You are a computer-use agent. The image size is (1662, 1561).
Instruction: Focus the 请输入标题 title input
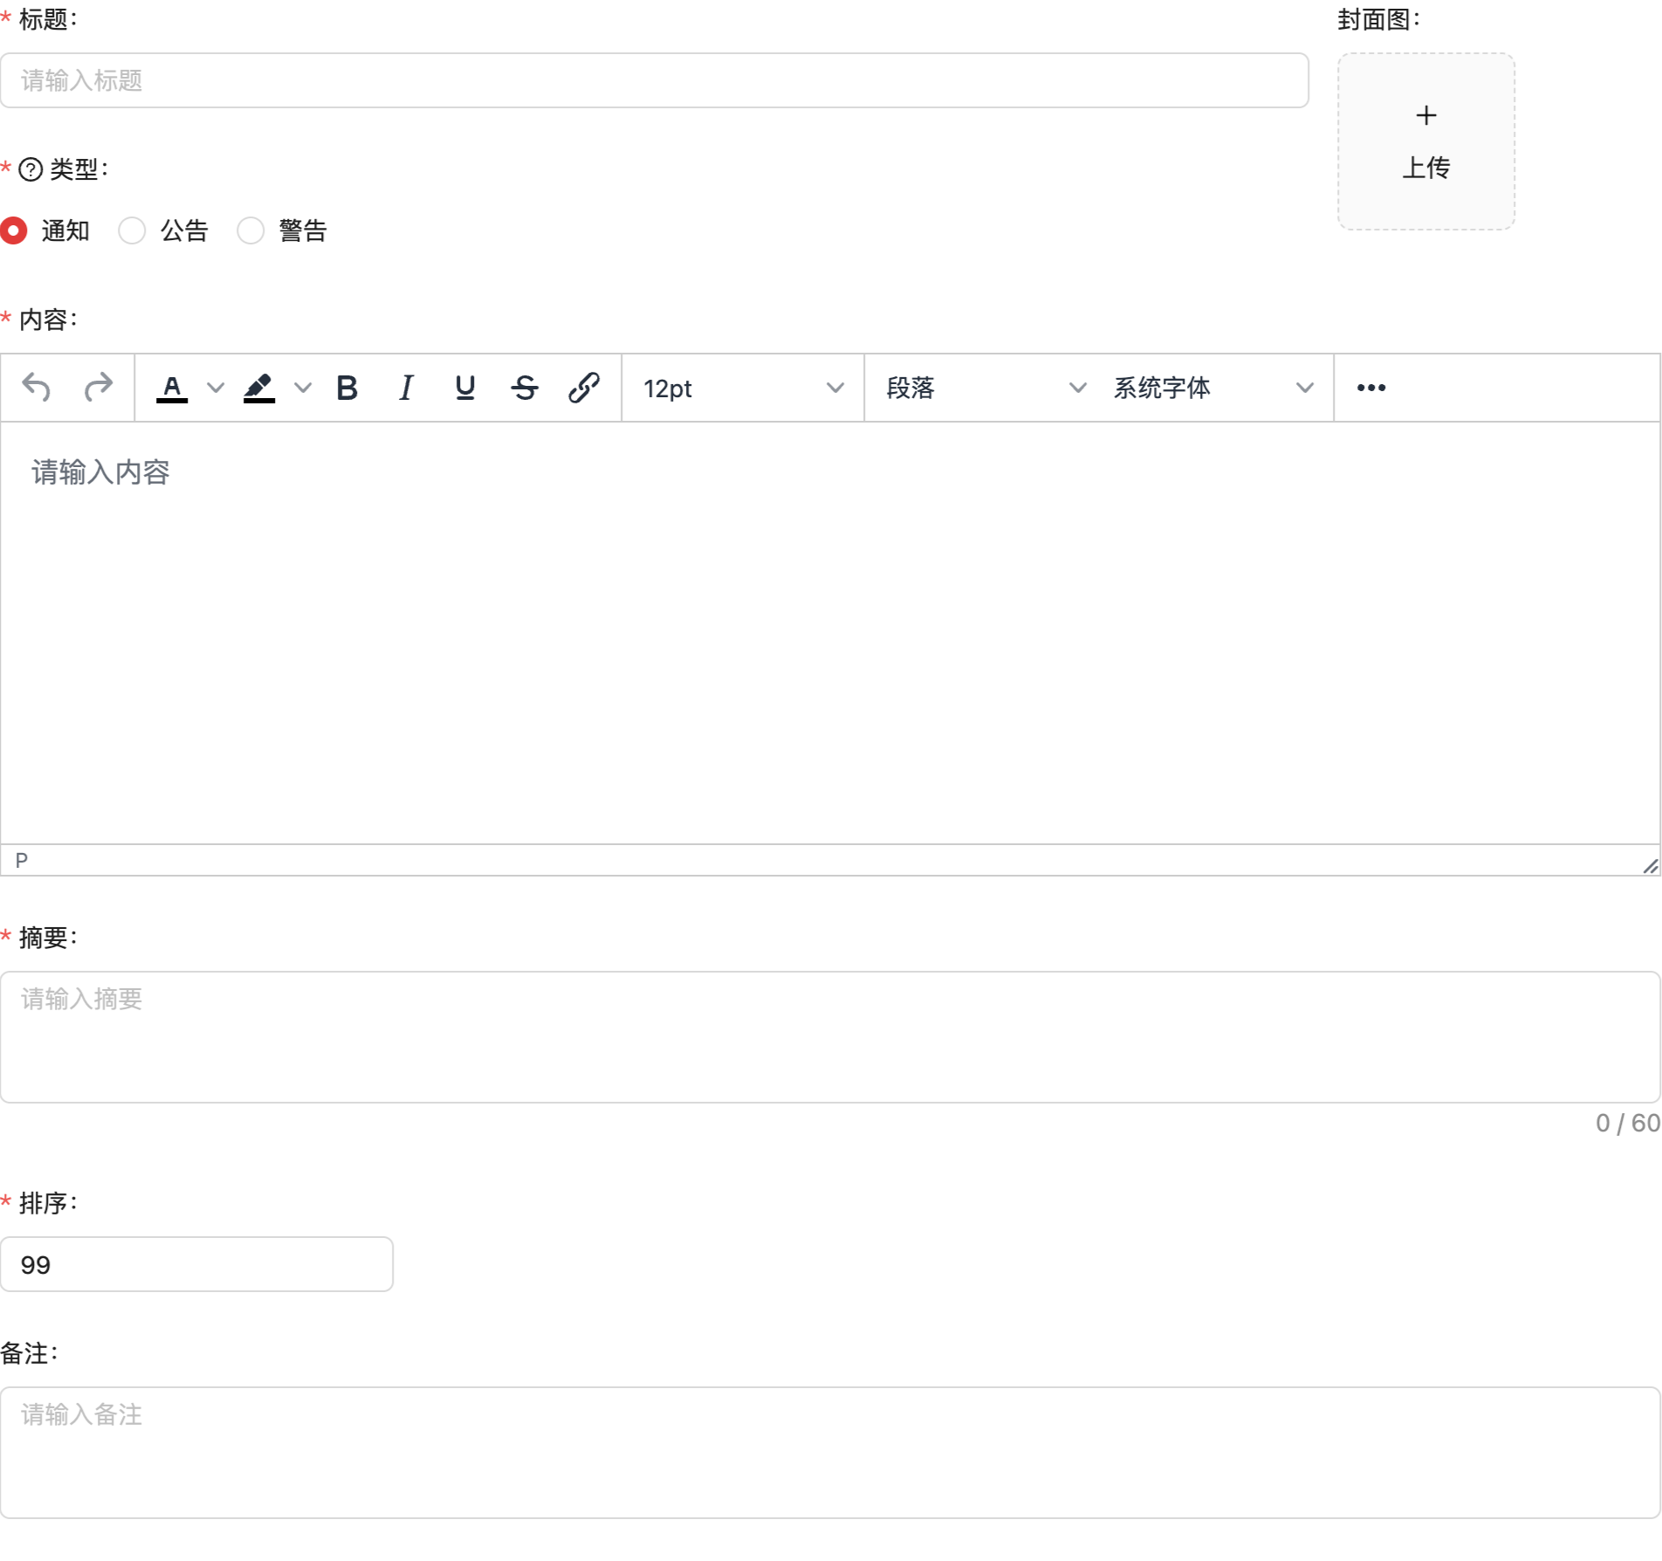click(x=655, y=80)
